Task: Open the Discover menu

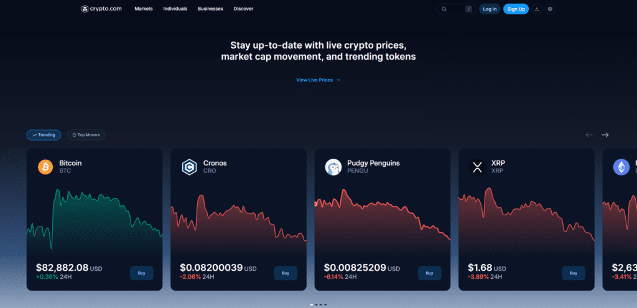Action: 243,9
